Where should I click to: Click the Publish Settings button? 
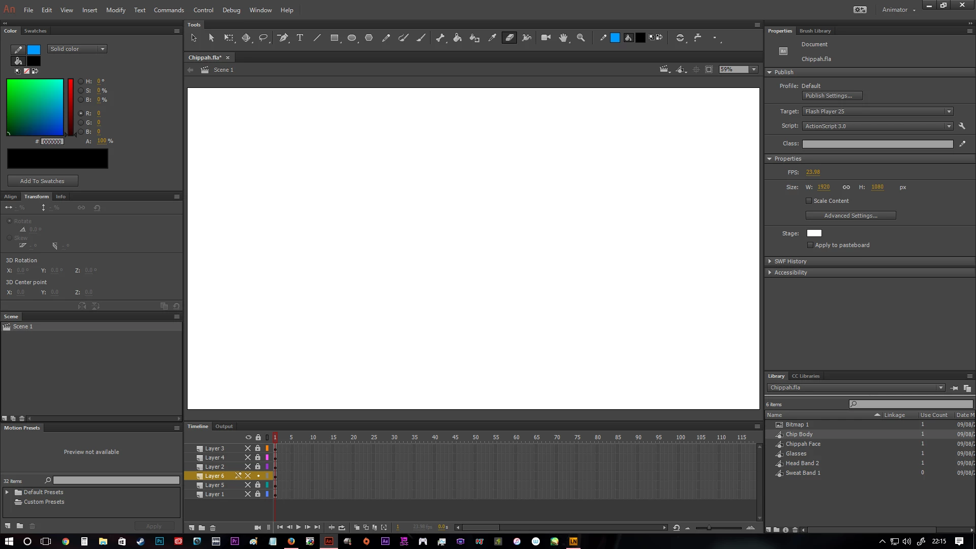tap(832, 96)
